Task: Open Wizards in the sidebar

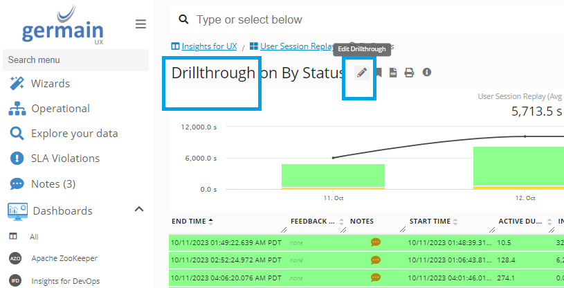Action: pos(50,84)
